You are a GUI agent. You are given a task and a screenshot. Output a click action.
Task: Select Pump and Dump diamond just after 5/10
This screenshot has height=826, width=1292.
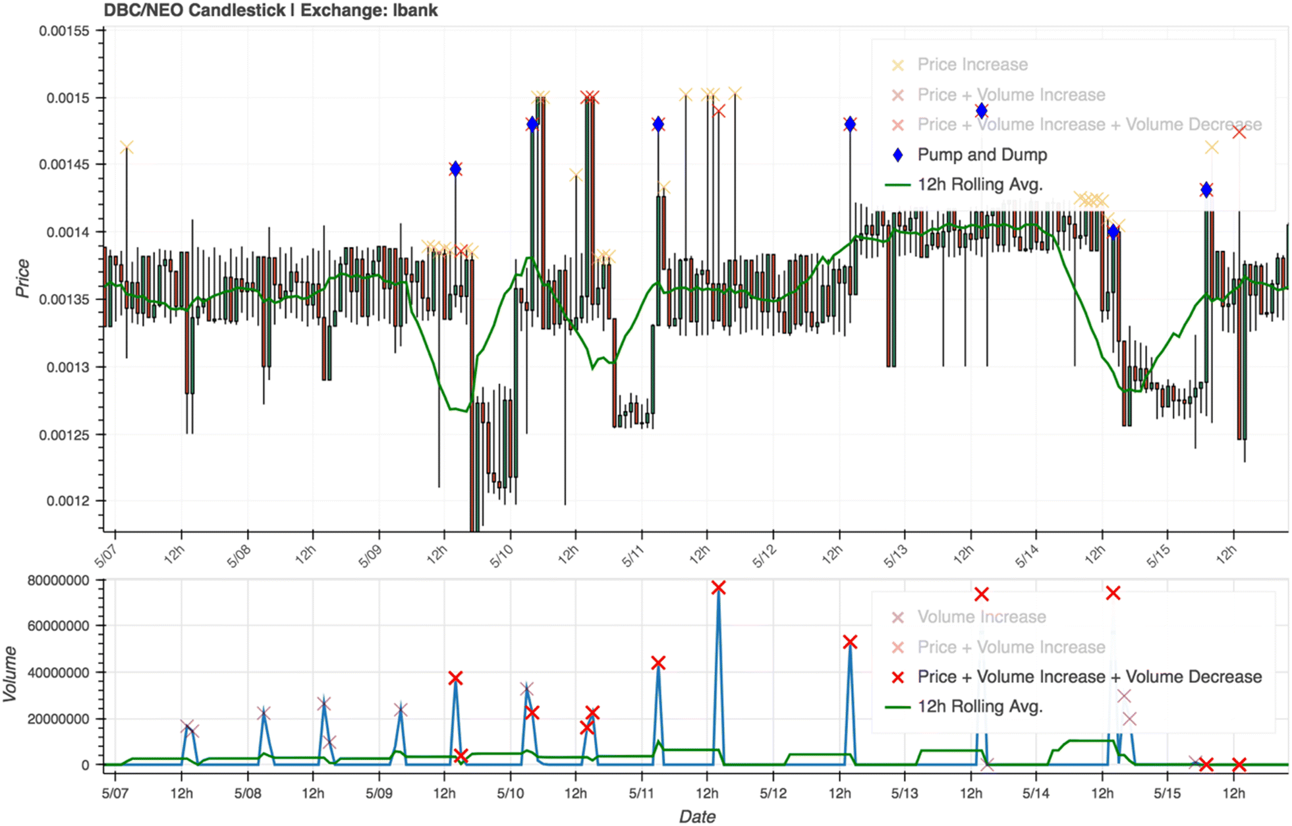[532, 124]
